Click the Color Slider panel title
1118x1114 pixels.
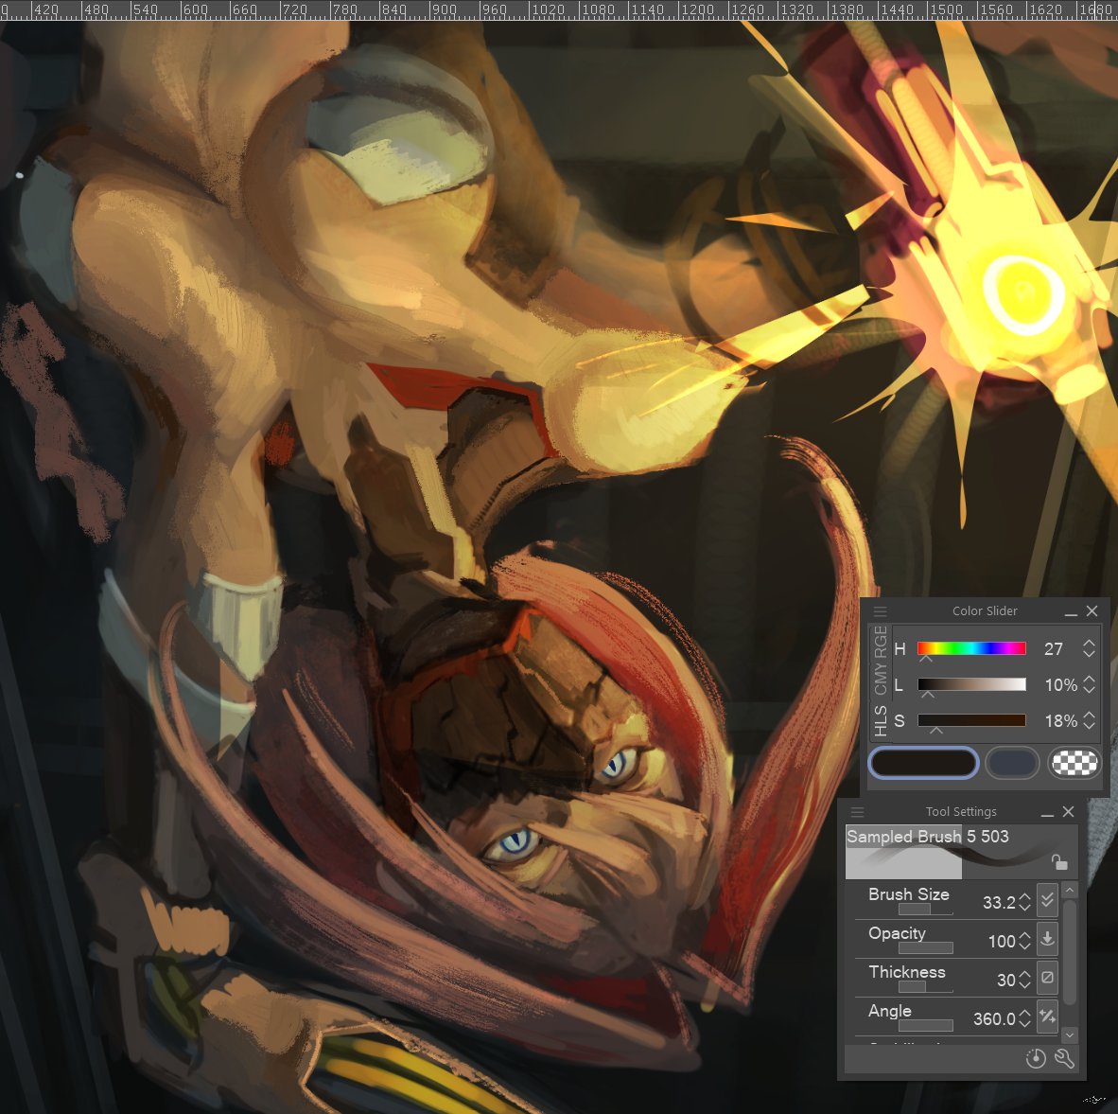click(x=985, y=610)
